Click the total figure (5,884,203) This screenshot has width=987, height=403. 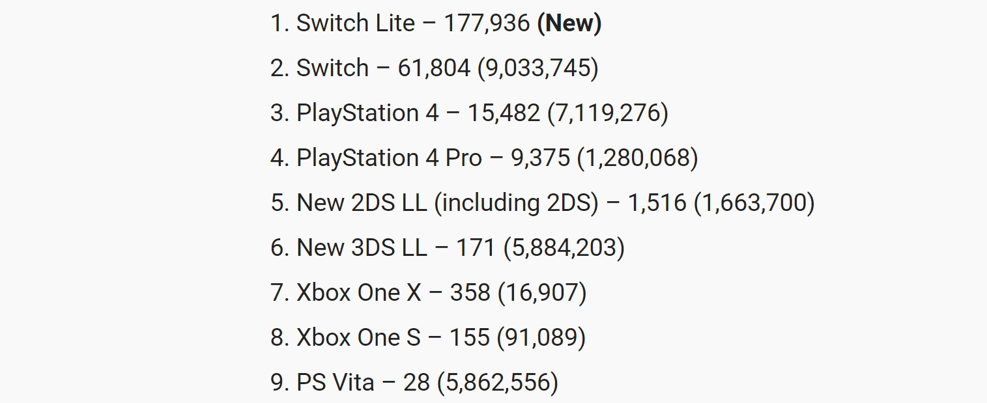(564, 248)
